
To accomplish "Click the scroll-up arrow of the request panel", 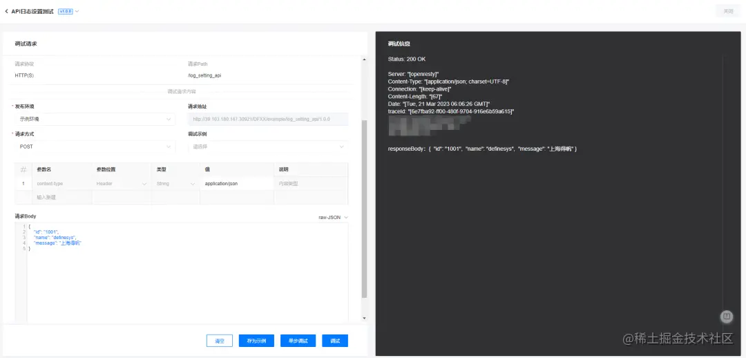I will click(365, 59).
